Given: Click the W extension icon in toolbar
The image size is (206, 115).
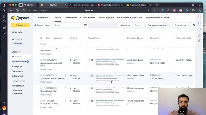Looking at the screenshot, I should [174, 11].
